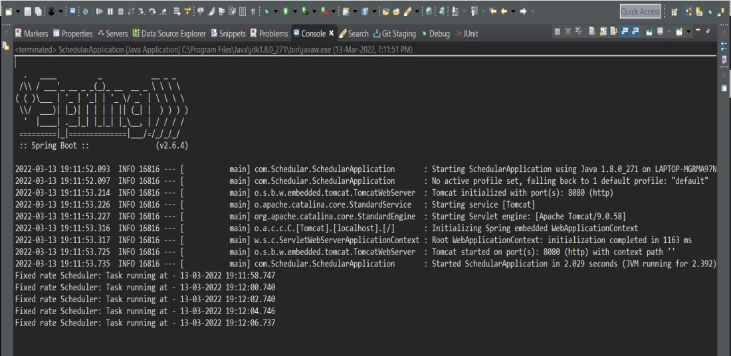The height and width of the screenshot is (356, 731).
Task: Click the Skip All Breakpoints icon
Action: 85,11
